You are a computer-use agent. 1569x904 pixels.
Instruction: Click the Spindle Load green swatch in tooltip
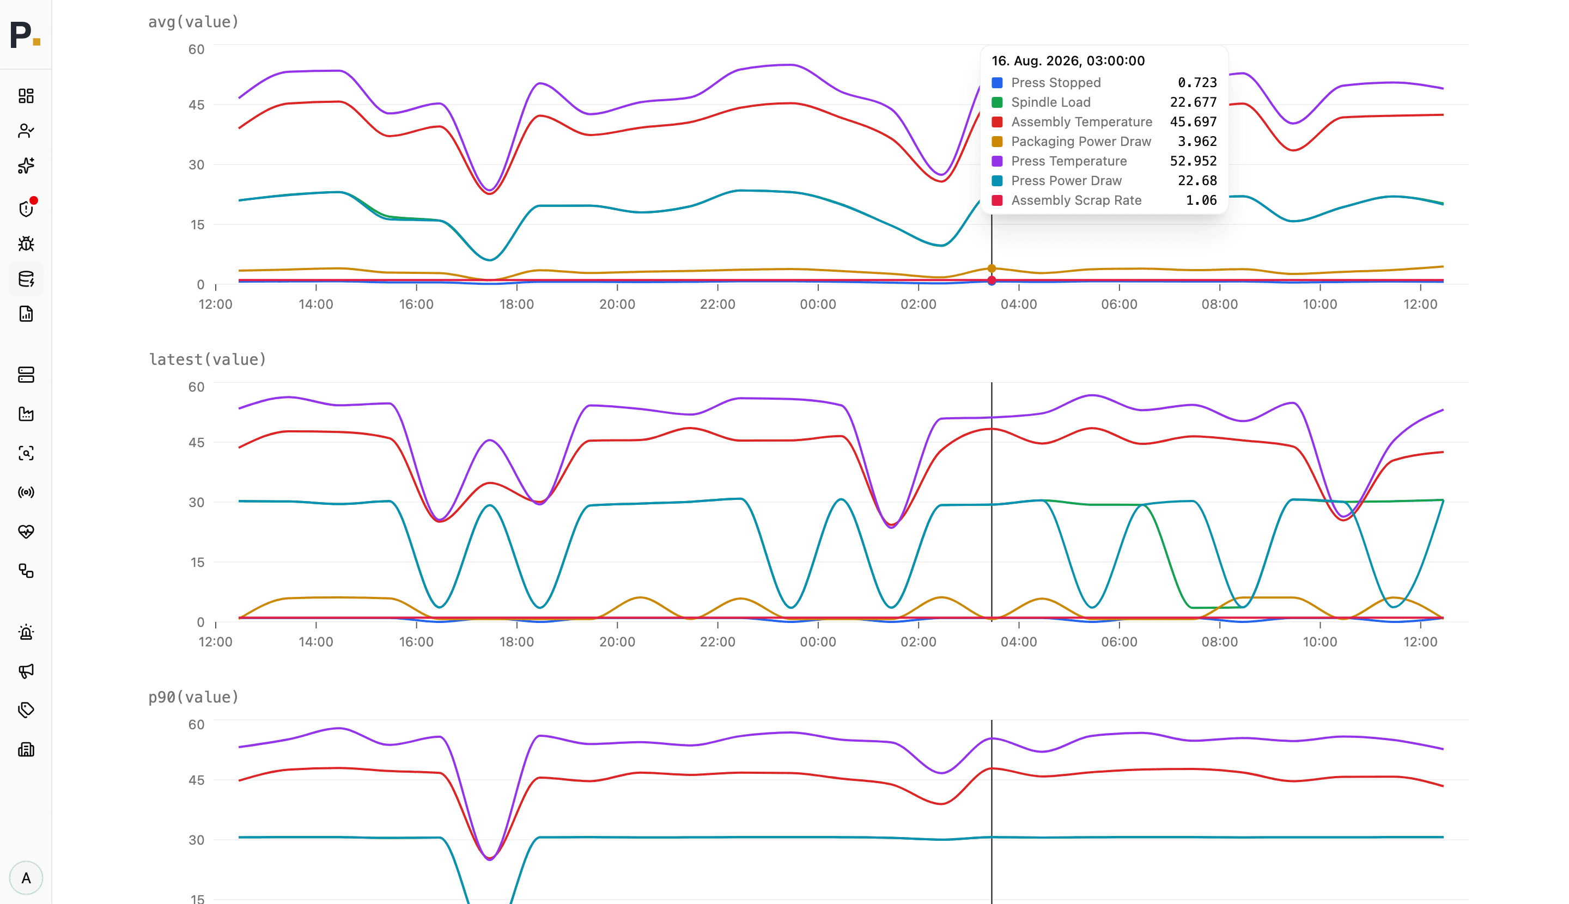[x=997, y=102]
